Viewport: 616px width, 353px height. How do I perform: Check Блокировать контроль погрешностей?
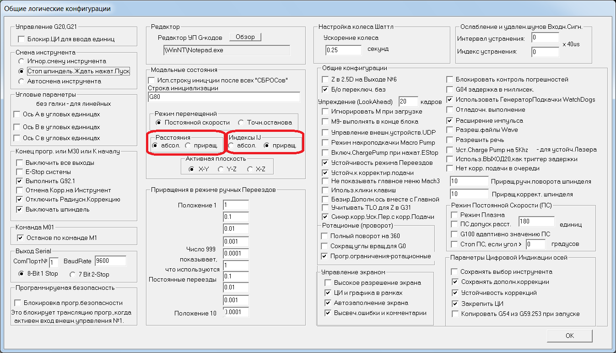point(450,79)
